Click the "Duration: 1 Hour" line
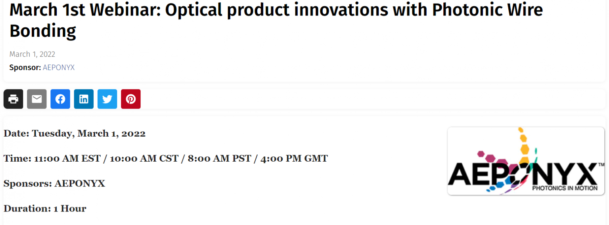The width and height of the screenshot is (609, 225). [45, 209]
